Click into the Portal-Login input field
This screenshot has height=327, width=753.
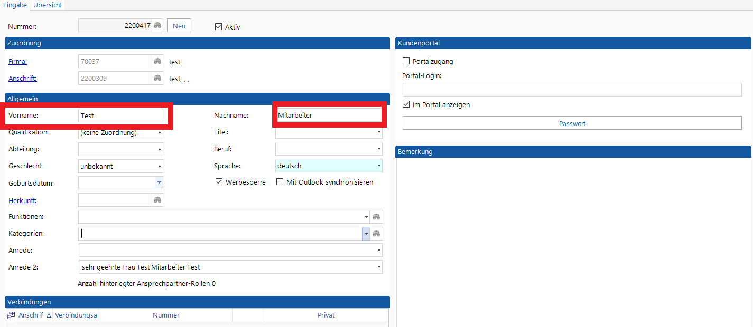point(572,90)
